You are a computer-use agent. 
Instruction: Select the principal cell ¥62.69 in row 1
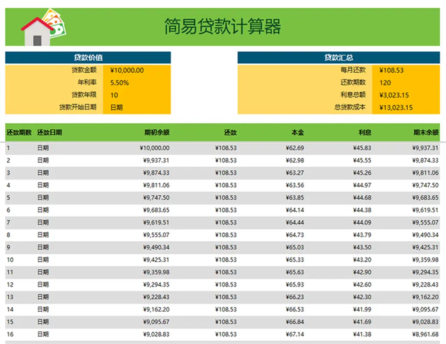(x=295, y=148)
